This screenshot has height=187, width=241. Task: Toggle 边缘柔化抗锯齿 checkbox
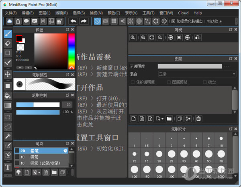pyautogui.click(x=173, y=21)
